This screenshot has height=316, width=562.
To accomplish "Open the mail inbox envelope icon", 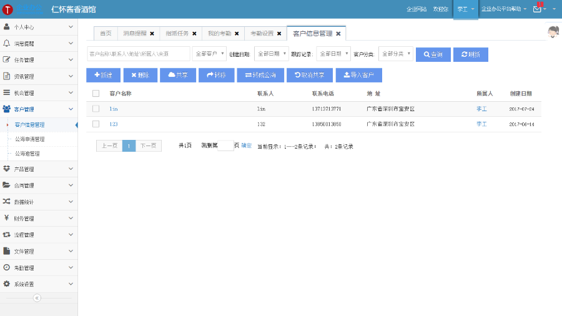I will point(537,9).
